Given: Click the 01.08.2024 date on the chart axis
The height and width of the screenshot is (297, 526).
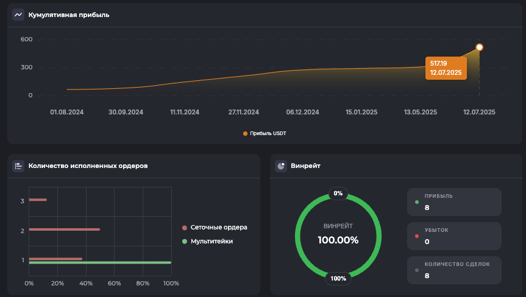Looking at the screenshot, I should pos(66,112).
